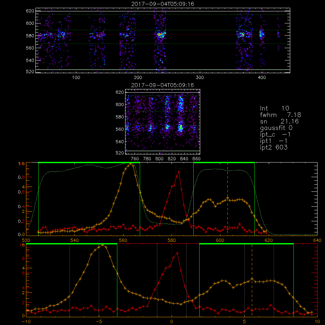Click x-axis label 760 on middle image

point(135,159)
